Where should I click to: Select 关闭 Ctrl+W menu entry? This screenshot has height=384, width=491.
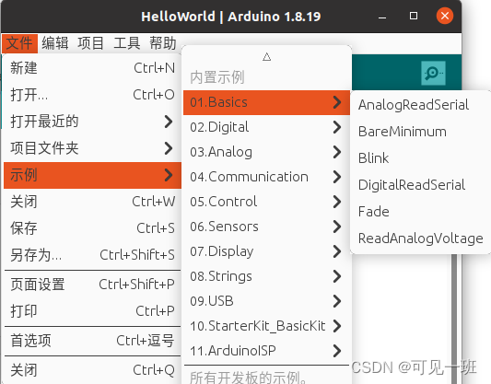tap(92, 202)
